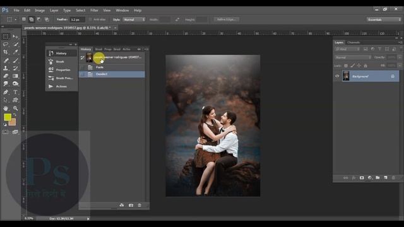Select the Gradient tool

pyautogui.click(x=15, y=76)
